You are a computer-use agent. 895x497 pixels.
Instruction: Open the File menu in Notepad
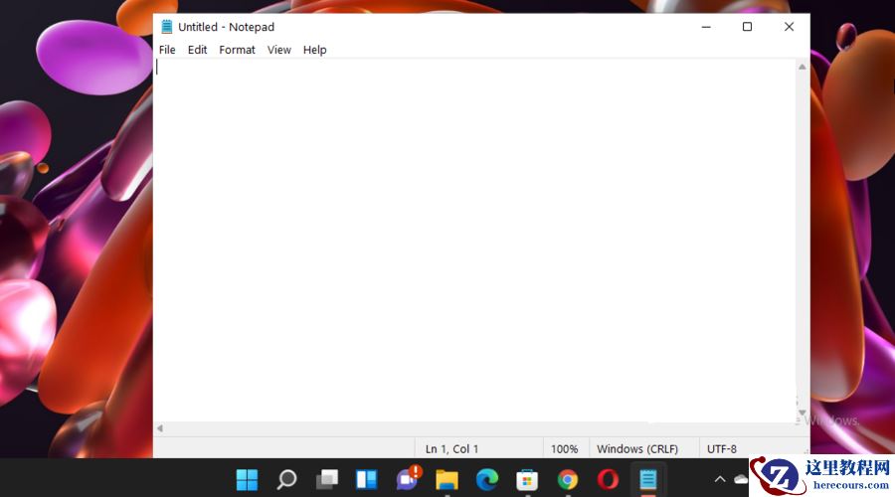point(167,50)
